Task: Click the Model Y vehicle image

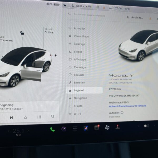Action: pyautogui.click(x=138, y=45)
